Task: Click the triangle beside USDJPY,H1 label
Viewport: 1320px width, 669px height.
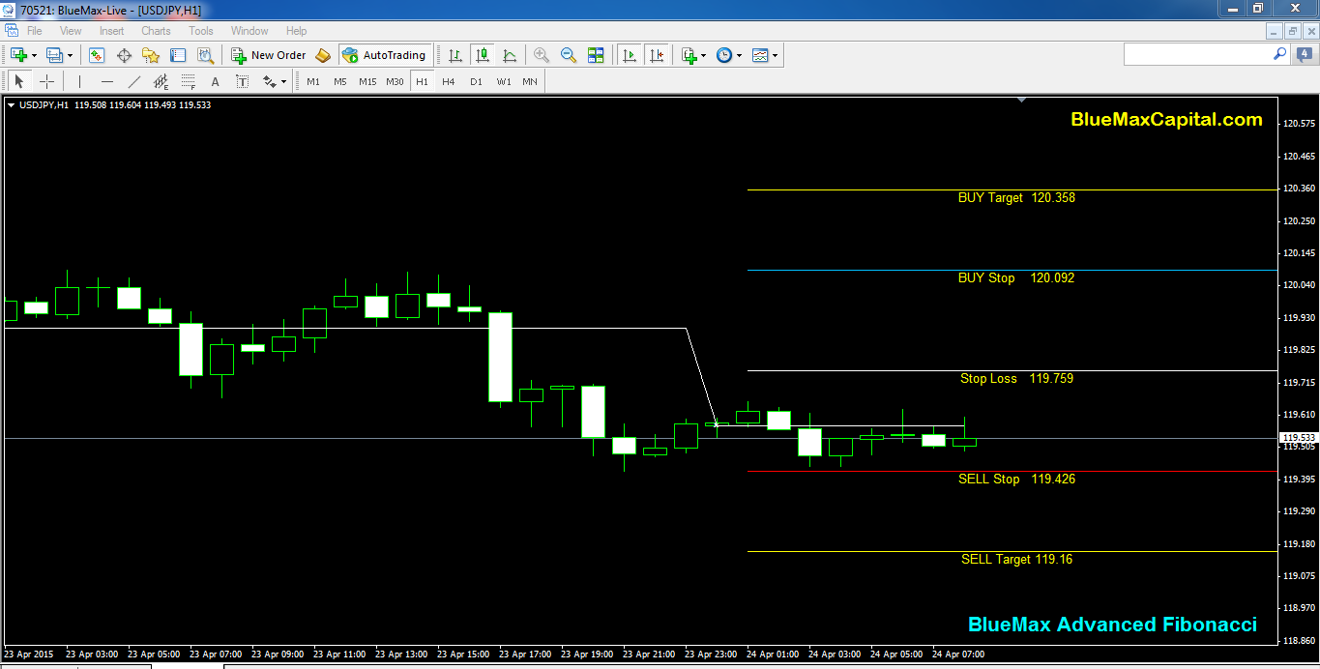Action: pyautogui.click(x=12, y=104)
